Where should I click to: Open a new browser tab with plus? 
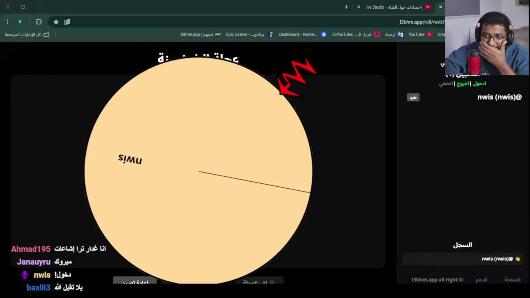tap(347, 7)
